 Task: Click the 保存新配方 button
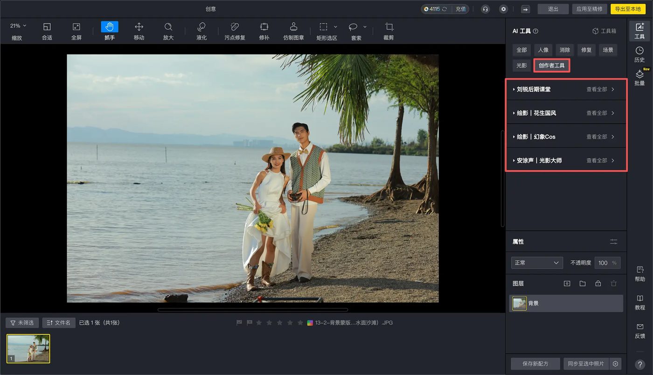[535, 364]
